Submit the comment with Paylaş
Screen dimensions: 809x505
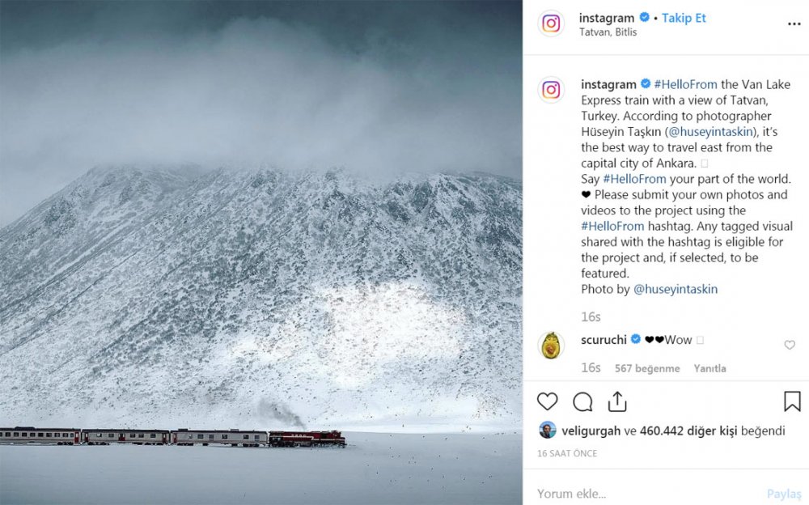click(783, 494)
